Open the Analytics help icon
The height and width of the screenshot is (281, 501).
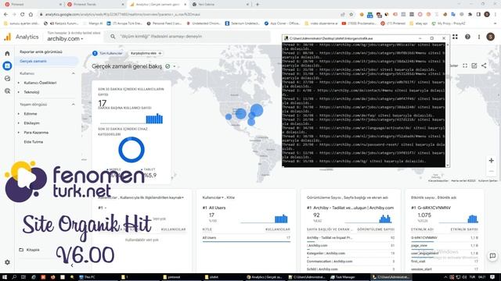(x=467, y=37)
